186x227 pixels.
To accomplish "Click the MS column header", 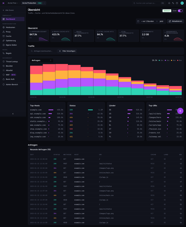I will click(x=181, y=155).
